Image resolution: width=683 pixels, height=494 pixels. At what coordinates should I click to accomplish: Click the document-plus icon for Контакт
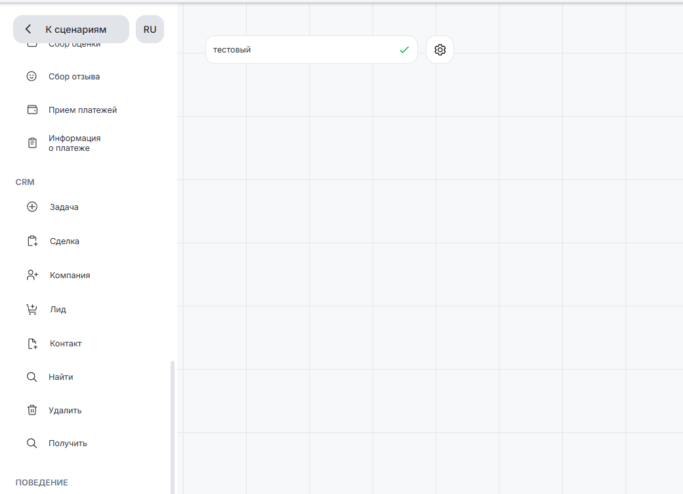32,344
